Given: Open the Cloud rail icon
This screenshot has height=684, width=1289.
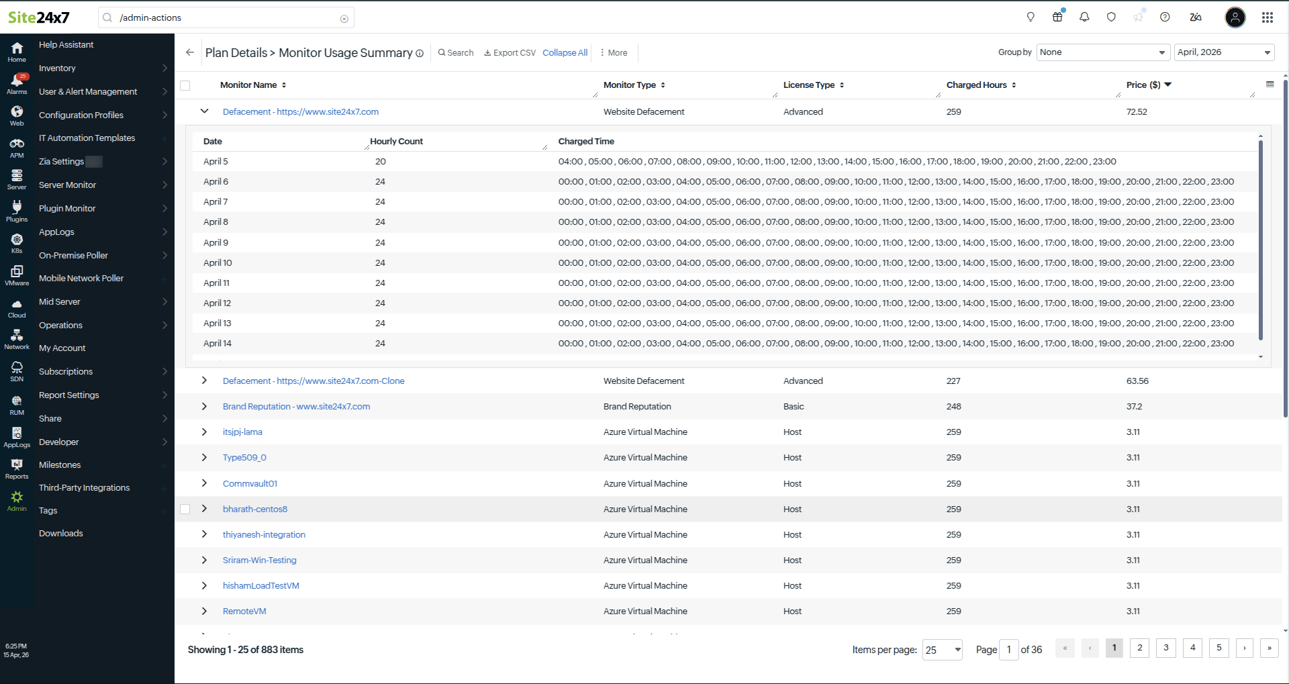Looking at the screenshot, I should click(17, 307).
